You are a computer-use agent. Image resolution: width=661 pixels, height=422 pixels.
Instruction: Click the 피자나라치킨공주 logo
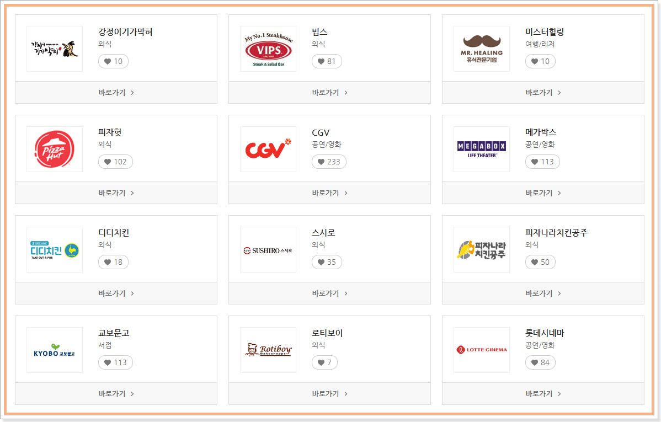coord(482,249)
